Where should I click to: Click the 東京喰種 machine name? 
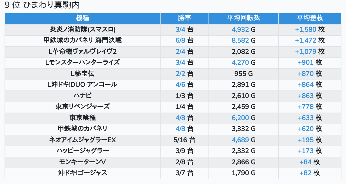click(x=83, y=118)
